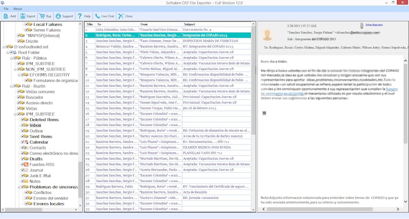409x219 pixels.
Task: Click the Close toolbar icon
Action: 121,16
